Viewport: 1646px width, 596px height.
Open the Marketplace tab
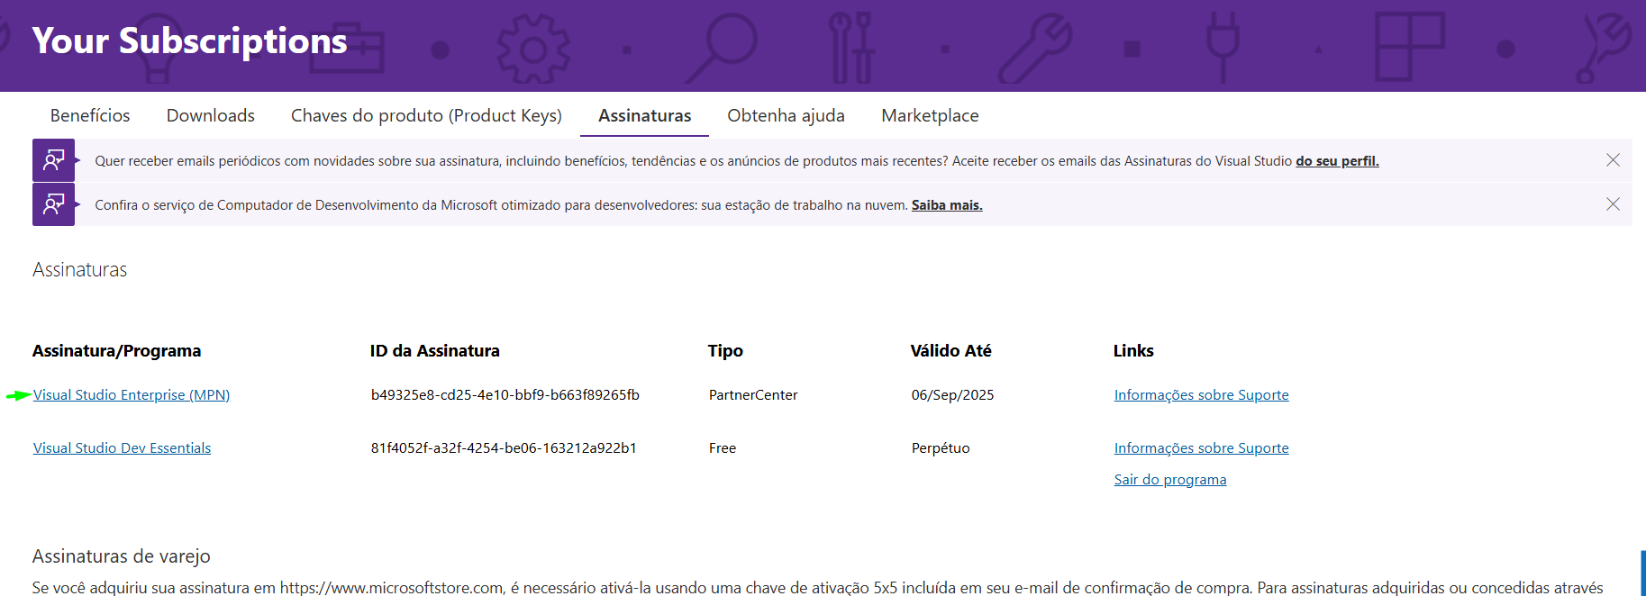point(930,115)
